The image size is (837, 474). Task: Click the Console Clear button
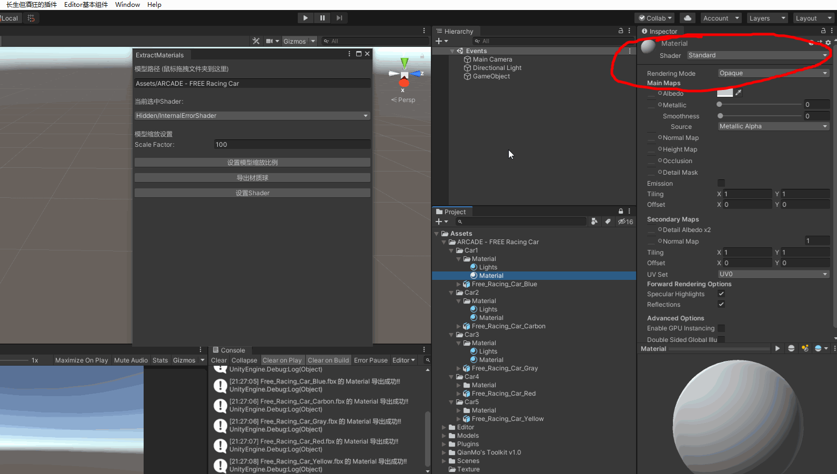[219, 360]
